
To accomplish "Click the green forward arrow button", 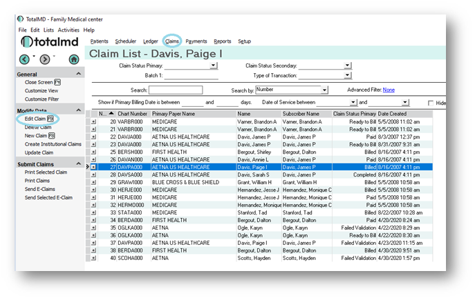I will click(45, 59).
